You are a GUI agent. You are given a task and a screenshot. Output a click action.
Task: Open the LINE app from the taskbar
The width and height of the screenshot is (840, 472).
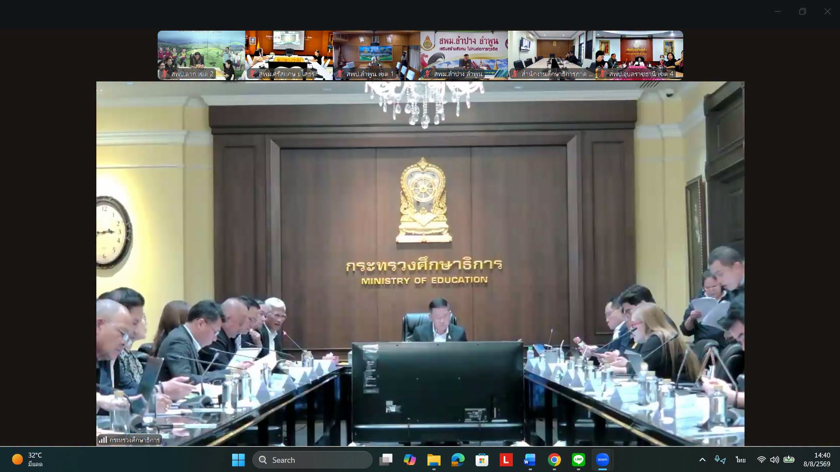click(x=579, y=460)
